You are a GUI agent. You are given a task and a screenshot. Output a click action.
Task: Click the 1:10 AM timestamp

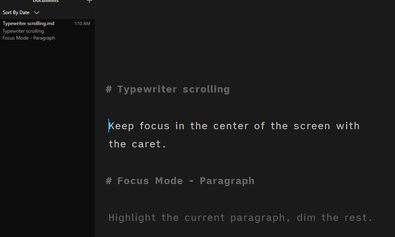82,23
